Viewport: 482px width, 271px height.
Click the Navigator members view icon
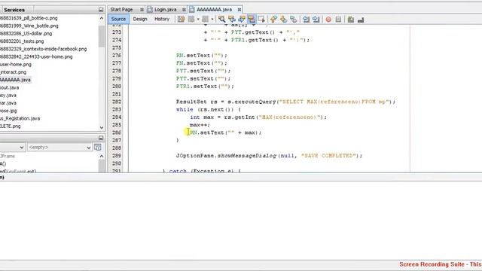pyautogui.click(x=98, y=148)
